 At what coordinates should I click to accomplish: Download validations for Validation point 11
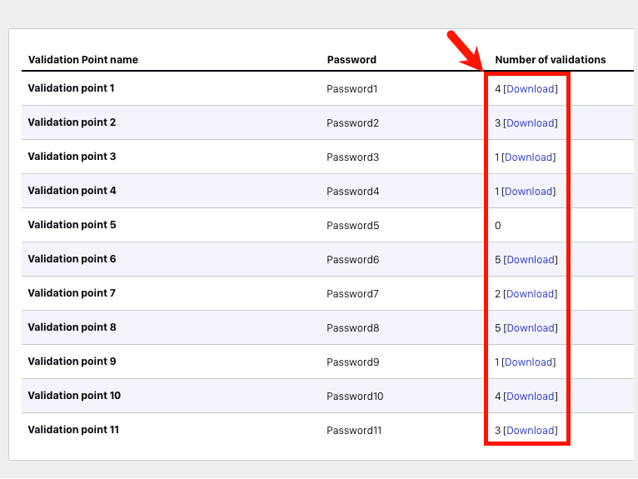click(531, 431)
